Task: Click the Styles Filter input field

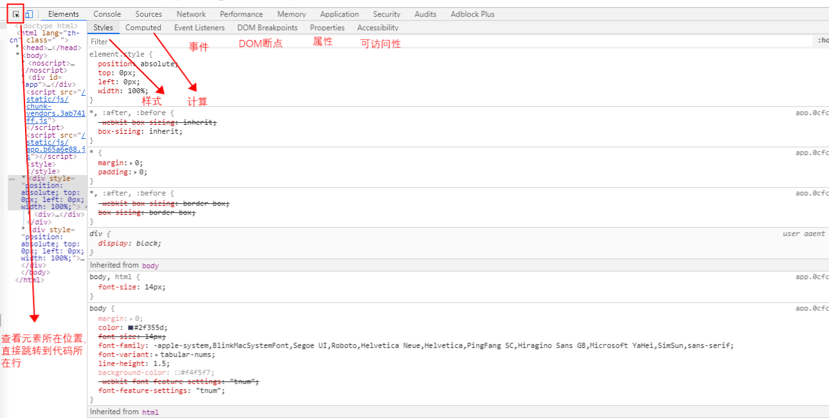Action: [386, 41]
